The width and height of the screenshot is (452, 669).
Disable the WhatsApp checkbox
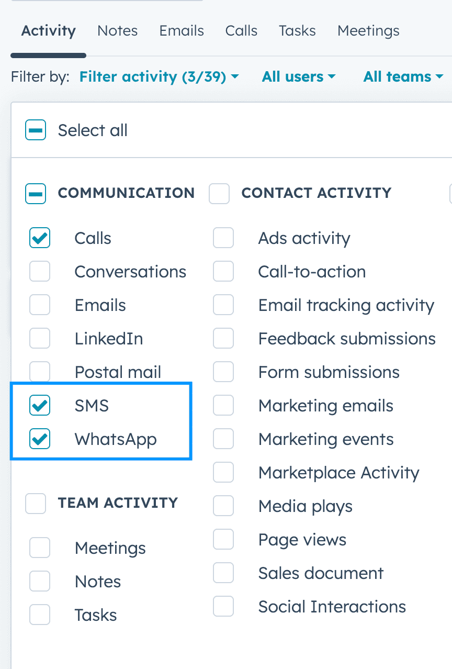[x=40, y=439]
